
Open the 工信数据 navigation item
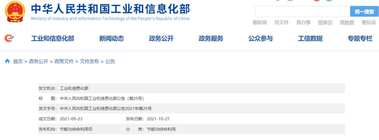point(310,38)
